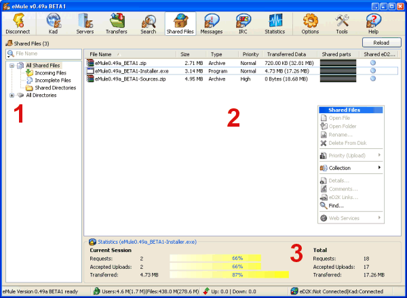The image size is (407, 298).
Task: Show the Statistics graphs window
Action: (275, 22)
